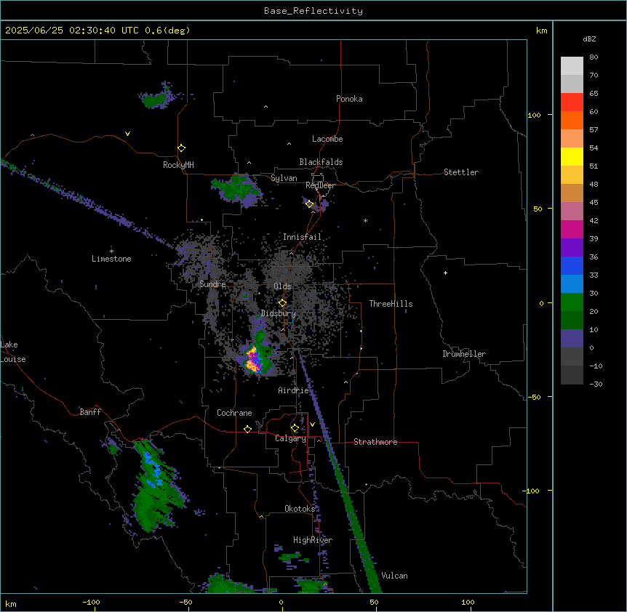This screenshot has width=627, height=612.
Task: Click the Ponoka city label
Action: [x=349, y=99]
